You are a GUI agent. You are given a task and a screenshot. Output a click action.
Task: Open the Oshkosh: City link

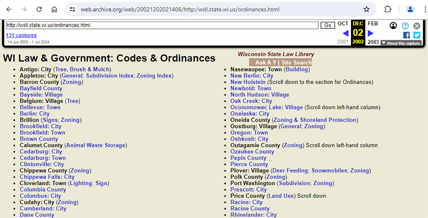tap(249, 139)
